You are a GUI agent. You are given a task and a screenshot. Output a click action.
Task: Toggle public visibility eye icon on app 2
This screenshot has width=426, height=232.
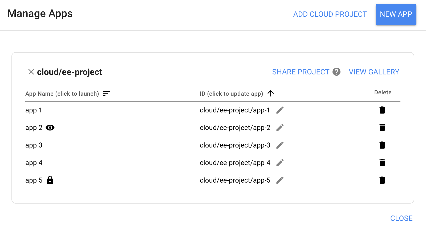coord(50,128)
